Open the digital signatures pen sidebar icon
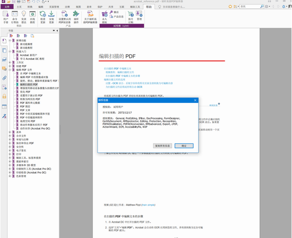Image resolution: width=292 pixels, height=238 pixels. pos(4,116)
